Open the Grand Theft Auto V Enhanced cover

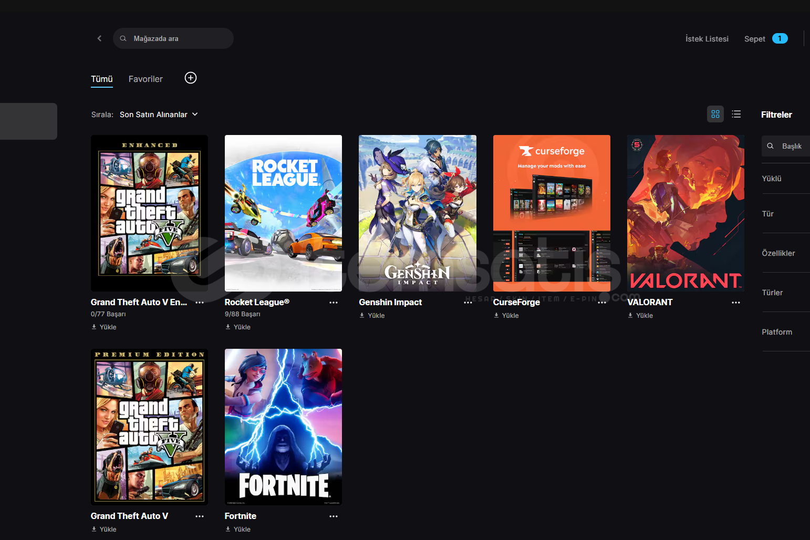point(149,213)
